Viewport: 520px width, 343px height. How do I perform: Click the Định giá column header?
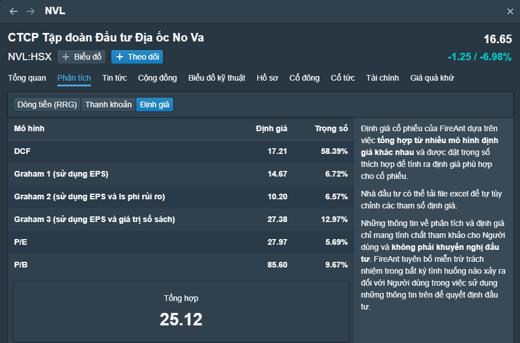click(271, 128)
